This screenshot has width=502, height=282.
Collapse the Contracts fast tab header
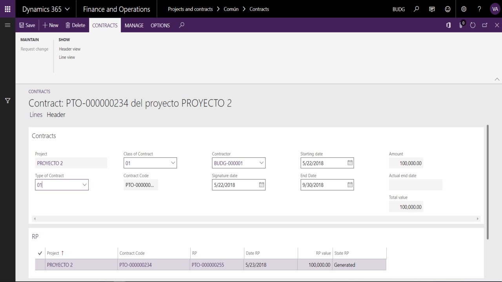(44, 136)
